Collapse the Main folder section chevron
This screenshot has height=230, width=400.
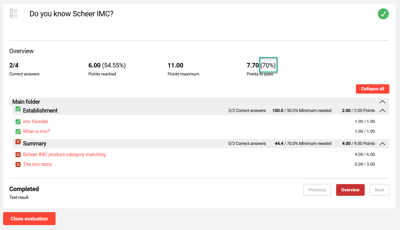tap(382, 102)
